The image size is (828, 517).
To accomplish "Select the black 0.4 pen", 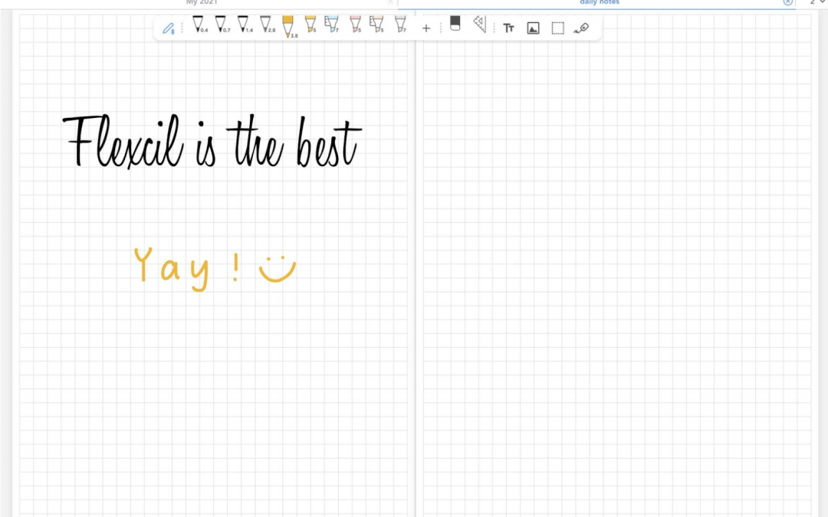I will coord(199,25).
